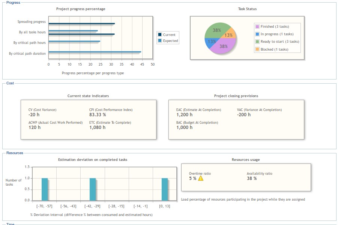
Task: Click the histogram bar for [-42, -29]
Action: click(x=93, y=189)
